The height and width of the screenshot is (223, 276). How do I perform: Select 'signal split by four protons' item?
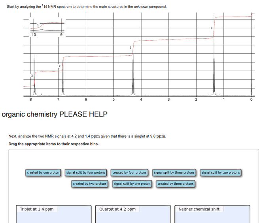86,172
